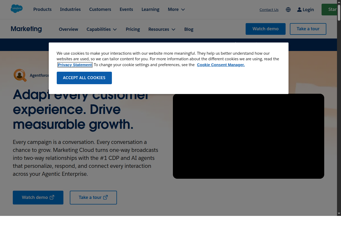Click the Marketing section heading

(x=26, y=29)
